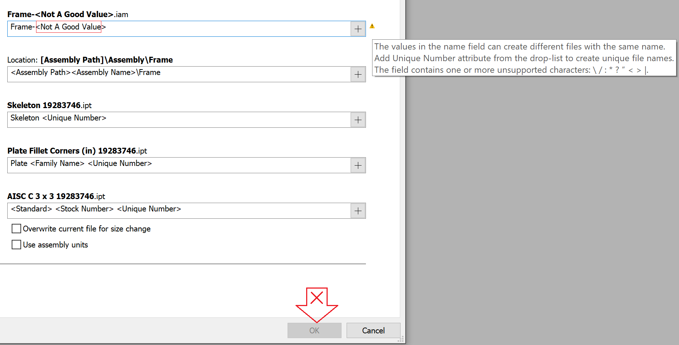
Task: Click the OK button
Action: coord(314,330)
